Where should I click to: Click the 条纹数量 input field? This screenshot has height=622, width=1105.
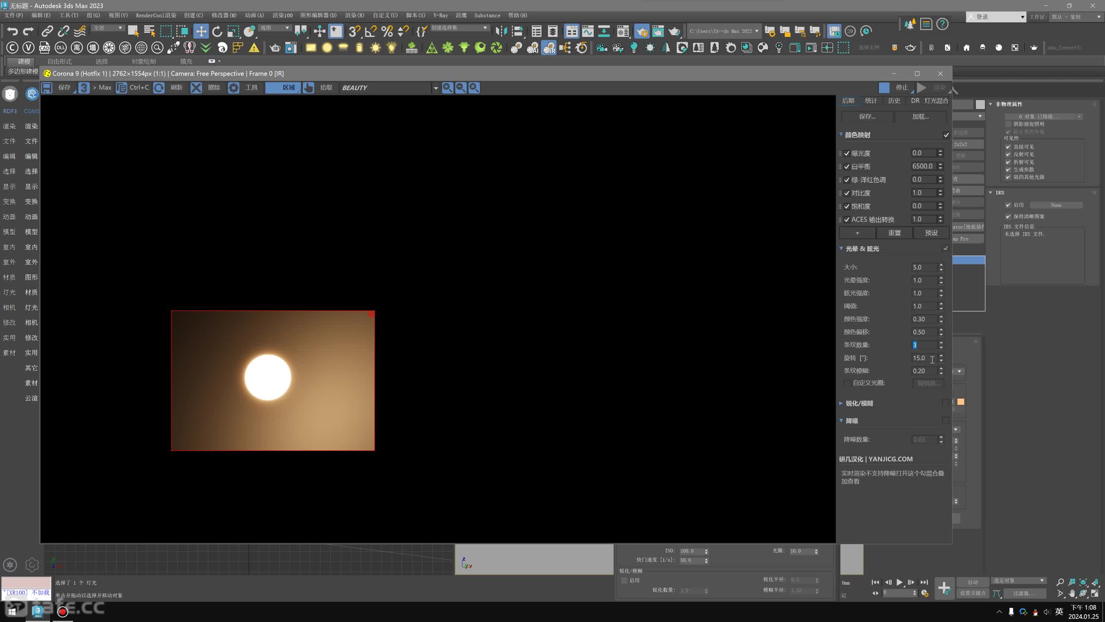tap(924, 345)
